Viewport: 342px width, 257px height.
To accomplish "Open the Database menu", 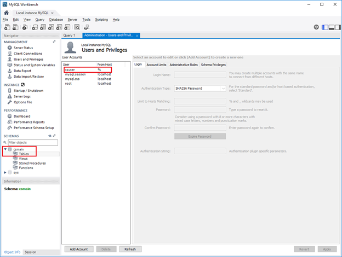I will coord(56,20).
